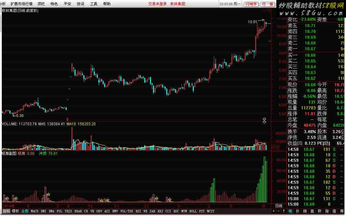Click the 卖五 price 10.71
This screenshot has height=216, width=346.
[310, 26]
